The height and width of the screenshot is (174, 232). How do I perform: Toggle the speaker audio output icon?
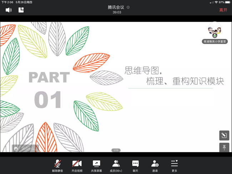click(9, 10)
